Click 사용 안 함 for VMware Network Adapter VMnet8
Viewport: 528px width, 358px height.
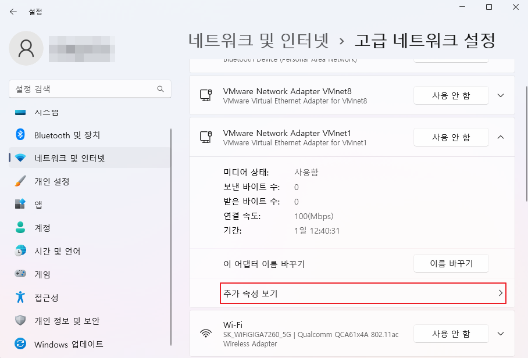coord(451,95)
